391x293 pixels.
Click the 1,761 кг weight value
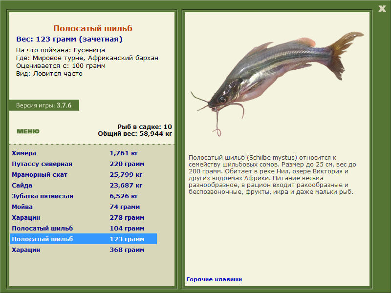tap(124, 153)
